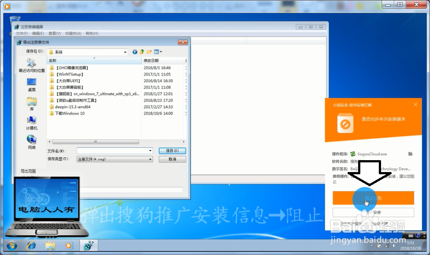The height and width of the screenshot is (255, 430).
Task: Click the 文件名 input field
Action: point(115,150)
